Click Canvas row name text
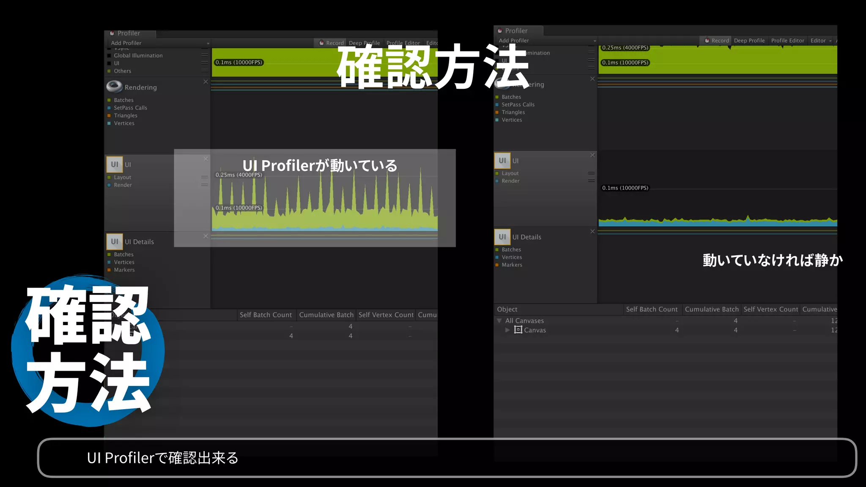This screenshot has width=866, height=487. click(535, 330)
